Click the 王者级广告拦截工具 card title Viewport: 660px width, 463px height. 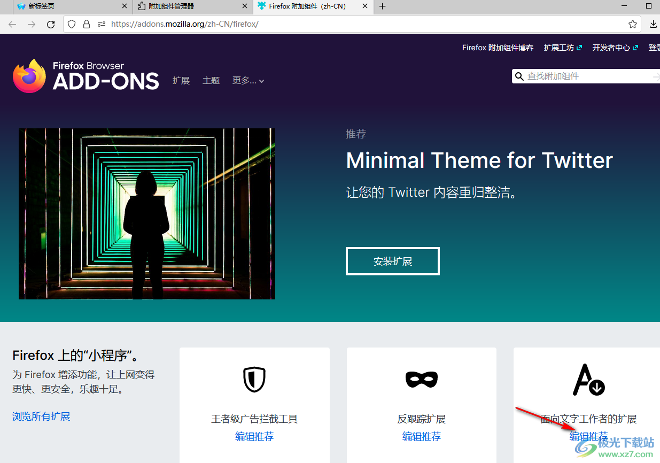coord(254,419)
